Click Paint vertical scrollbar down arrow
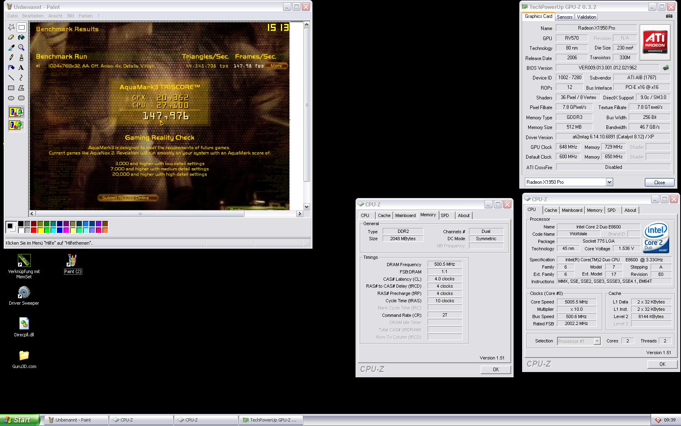 coord(306,207)
